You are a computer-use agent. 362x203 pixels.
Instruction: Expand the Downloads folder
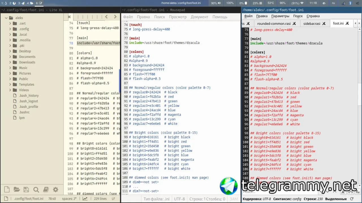[x=10, y=62]
